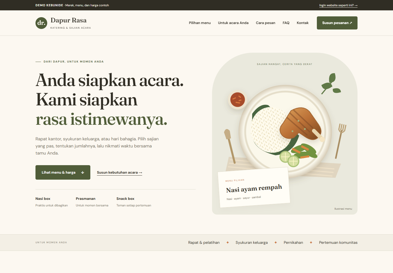Select Cara pesan in navigation
This screenshot has width=393, height=273.
coord(266,23)
